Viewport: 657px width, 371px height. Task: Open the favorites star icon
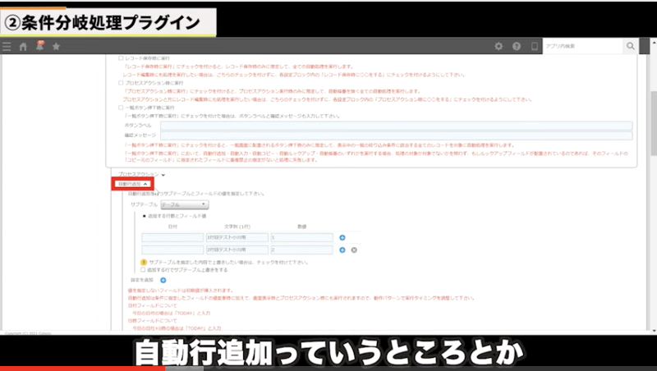56,47
